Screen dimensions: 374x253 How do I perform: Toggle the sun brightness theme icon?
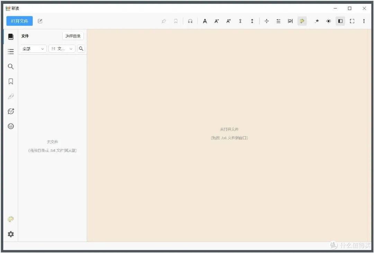pos(328,21)
